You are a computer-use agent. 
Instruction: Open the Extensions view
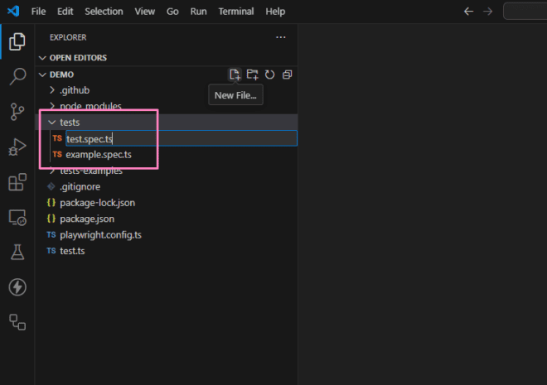coord(17,182)
